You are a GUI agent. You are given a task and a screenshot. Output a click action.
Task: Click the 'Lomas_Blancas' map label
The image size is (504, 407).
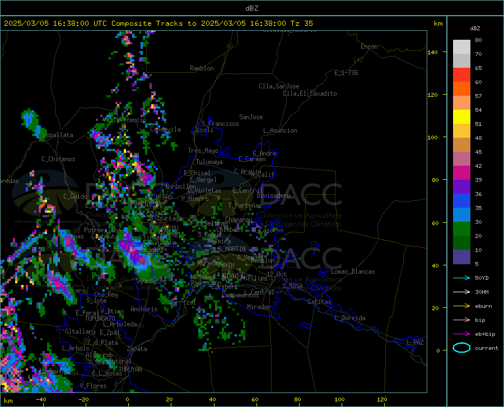(353, 272)
